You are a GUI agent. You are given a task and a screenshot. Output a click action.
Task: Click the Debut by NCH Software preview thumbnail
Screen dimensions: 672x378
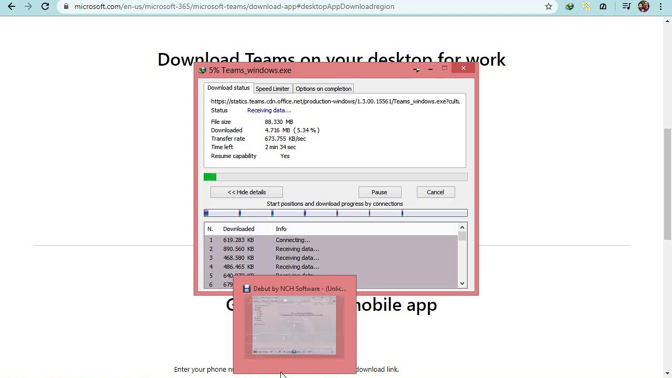coord(294,325)
